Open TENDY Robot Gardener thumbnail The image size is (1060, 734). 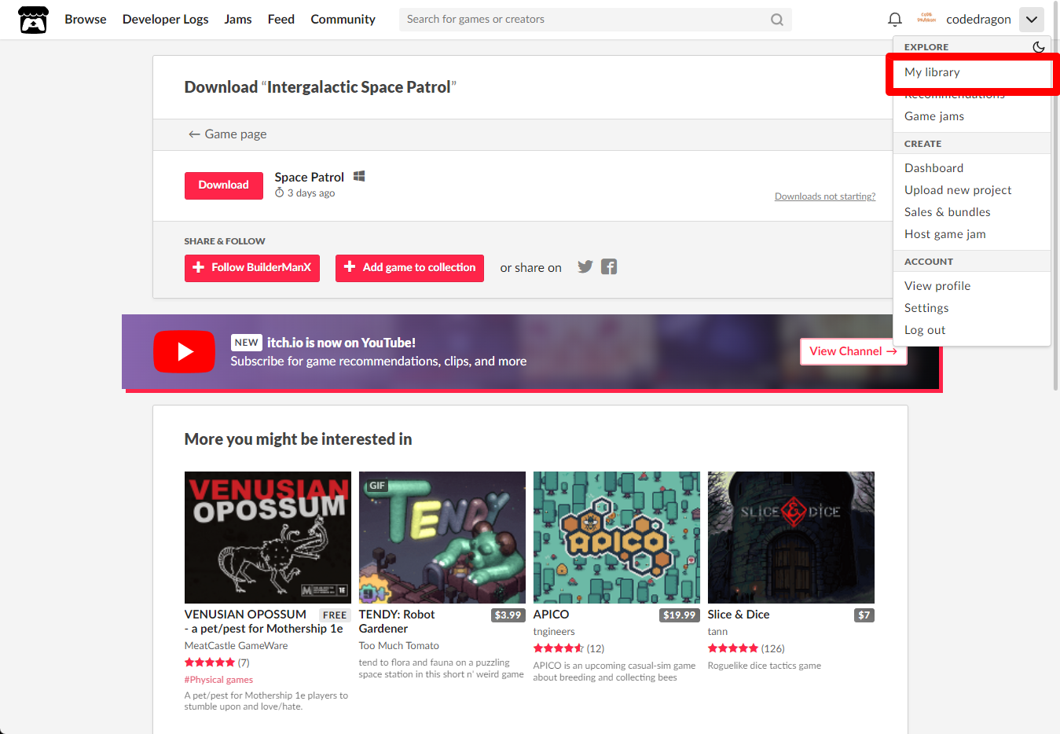pos(442,538)
